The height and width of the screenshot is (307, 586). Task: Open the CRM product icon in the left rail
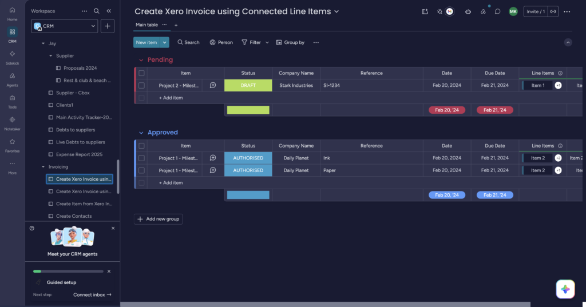(x=13, y=35)
